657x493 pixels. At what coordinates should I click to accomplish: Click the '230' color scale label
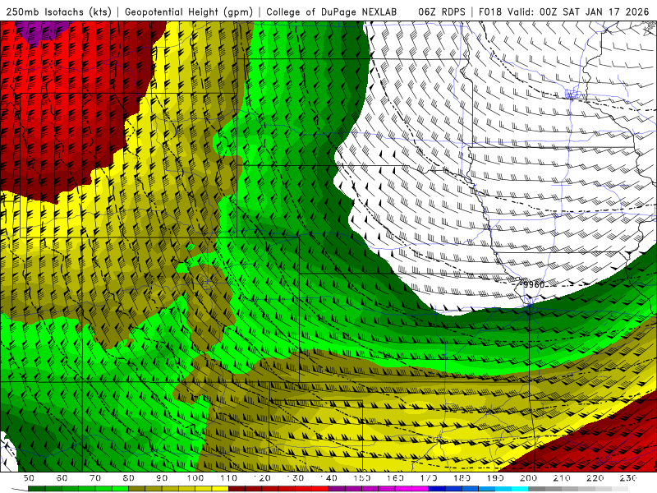point(628,478)
